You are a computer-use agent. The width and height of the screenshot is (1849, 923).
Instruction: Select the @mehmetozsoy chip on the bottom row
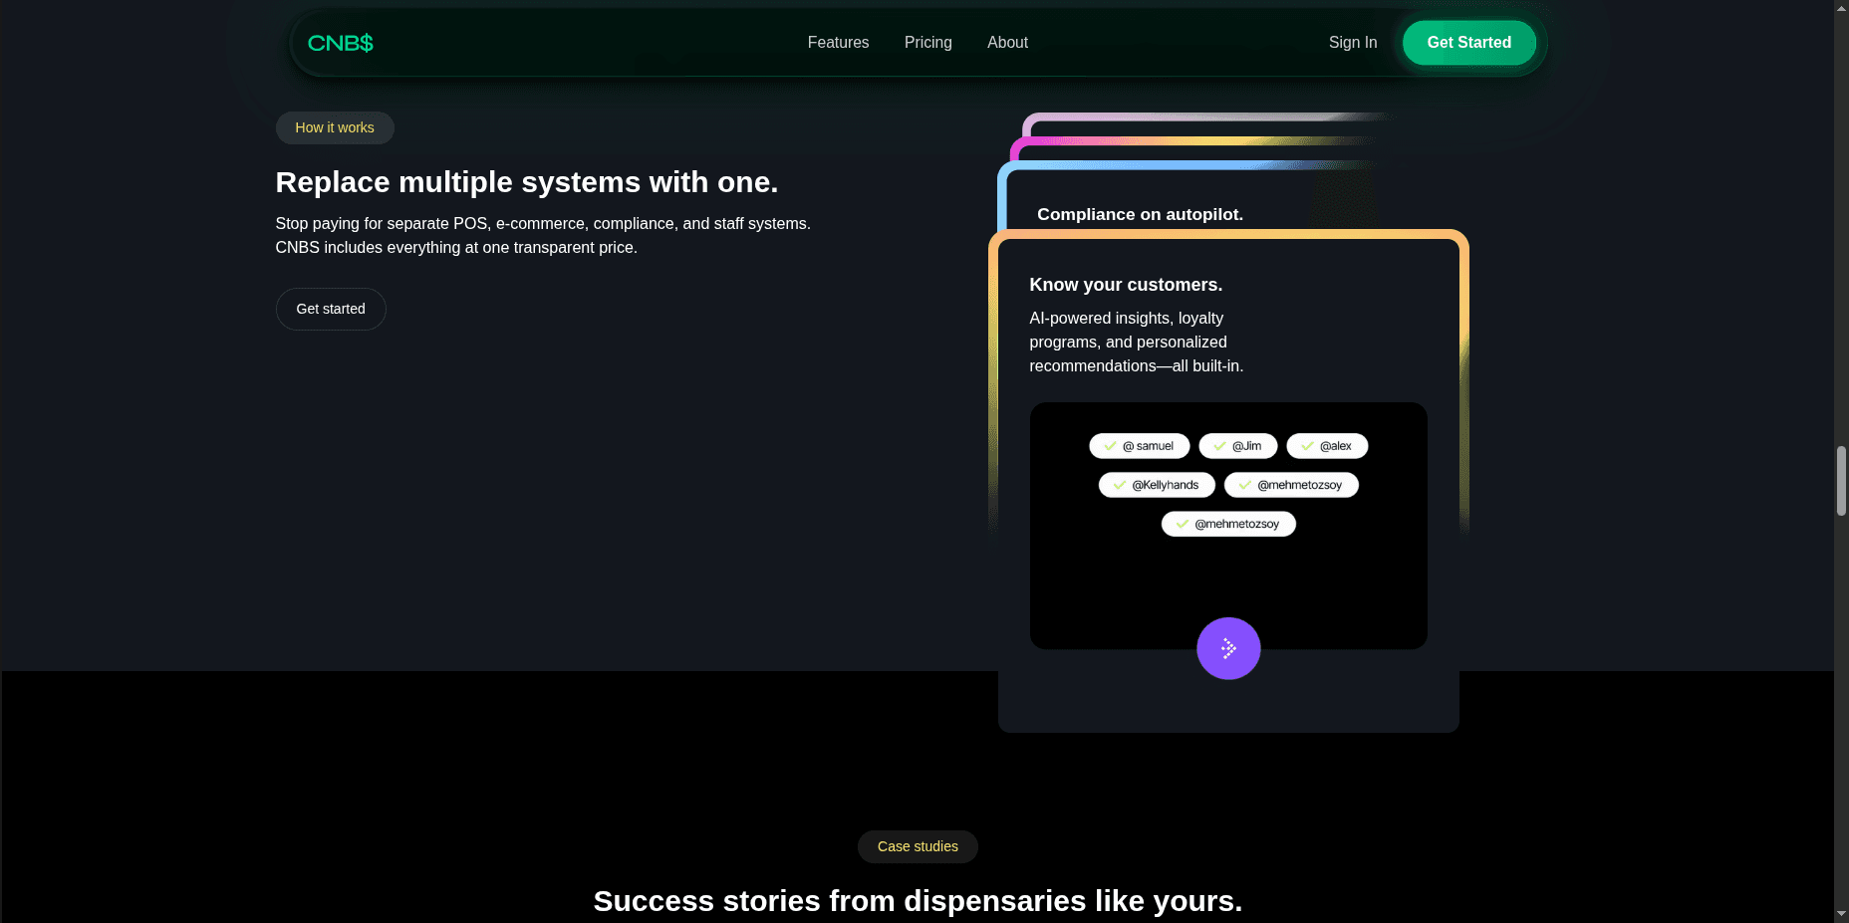coord(1228,524)
